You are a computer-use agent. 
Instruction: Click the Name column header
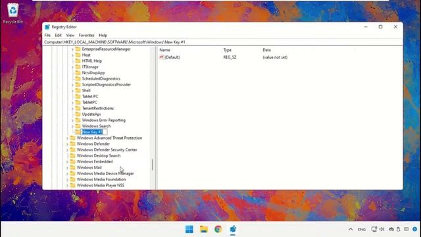click(164, 50)
